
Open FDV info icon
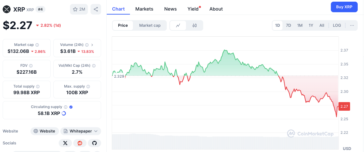[x=31, y=66]
